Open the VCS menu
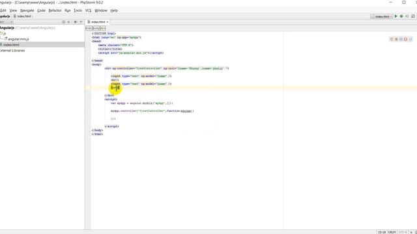Screen dimensions: 417x234 coord(88,10)
